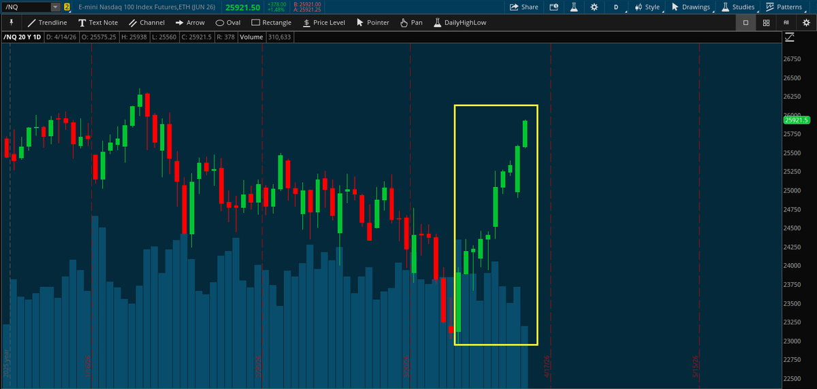Click the Share chart button
817x389 pixels.
(x=524, y=7)
